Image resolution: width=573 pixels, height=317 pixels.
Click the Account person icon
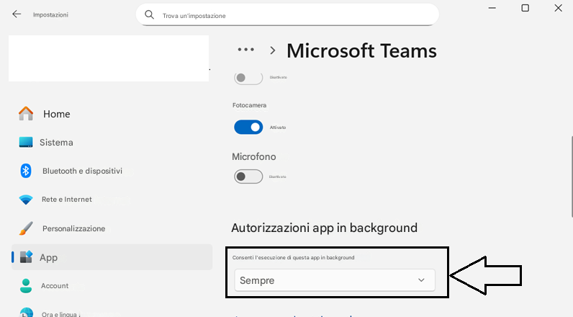(x=26, y=286)
